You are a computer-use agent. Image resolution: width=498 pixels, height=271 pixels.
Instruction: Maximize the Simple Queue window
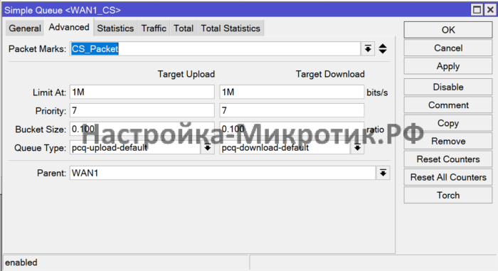(477, 10)
